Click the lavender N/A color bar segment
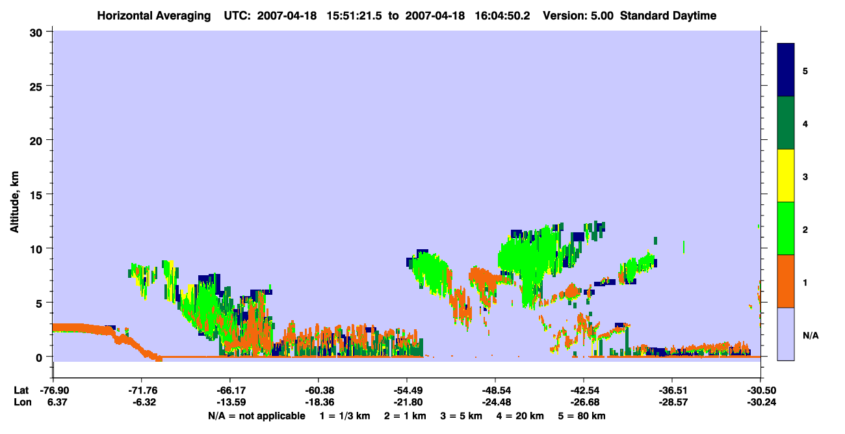Image resolution: width=845 pixels, height=434 pixels. [x=786, y=334]
